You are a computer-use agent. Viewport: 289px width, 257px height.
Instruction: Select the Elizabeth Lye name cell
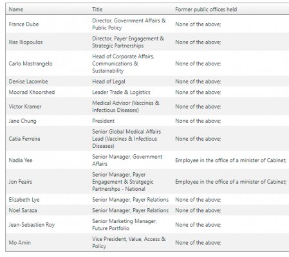tap(24, 200)
